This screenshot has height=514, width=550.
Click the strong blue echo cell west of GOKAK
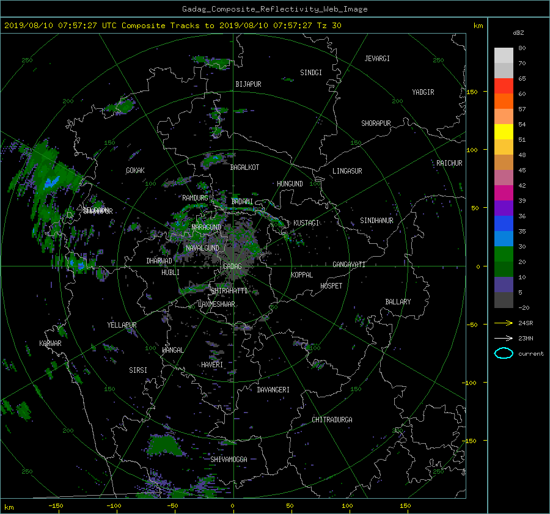51,183
